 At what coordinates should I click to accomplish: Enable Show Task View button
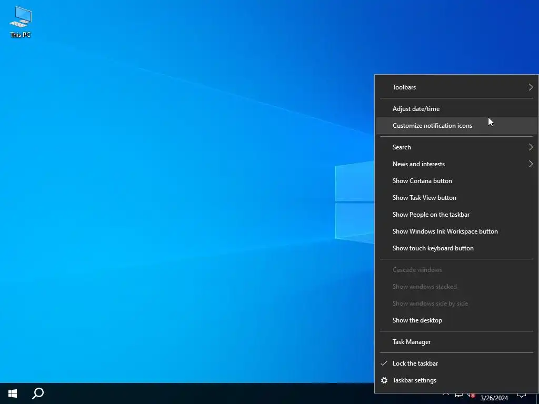(456, 198)
